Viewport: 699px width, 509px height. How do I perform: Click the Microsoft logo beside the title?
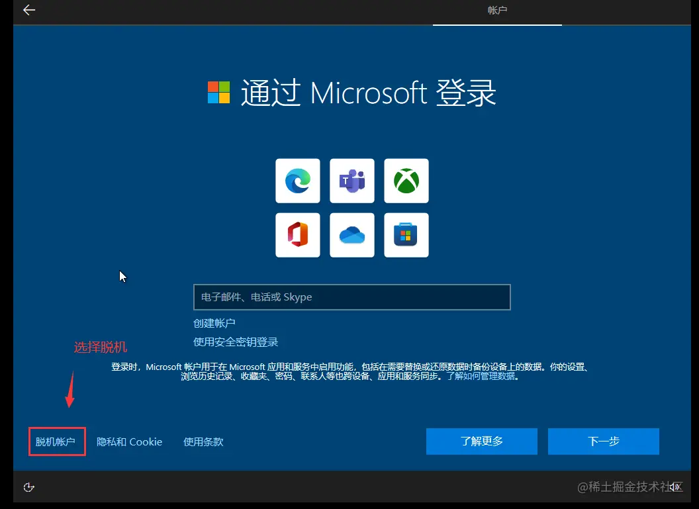218,93
